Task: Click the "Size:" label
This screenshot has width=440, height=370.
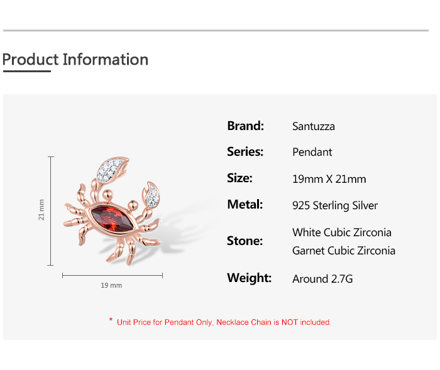Action: click(x=239, y=178)
